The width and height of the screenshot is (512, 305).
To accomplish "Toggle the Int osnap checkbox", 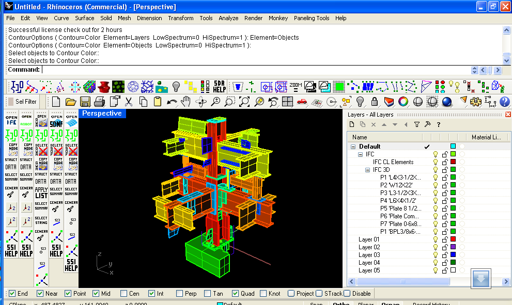I will [151, 293].
